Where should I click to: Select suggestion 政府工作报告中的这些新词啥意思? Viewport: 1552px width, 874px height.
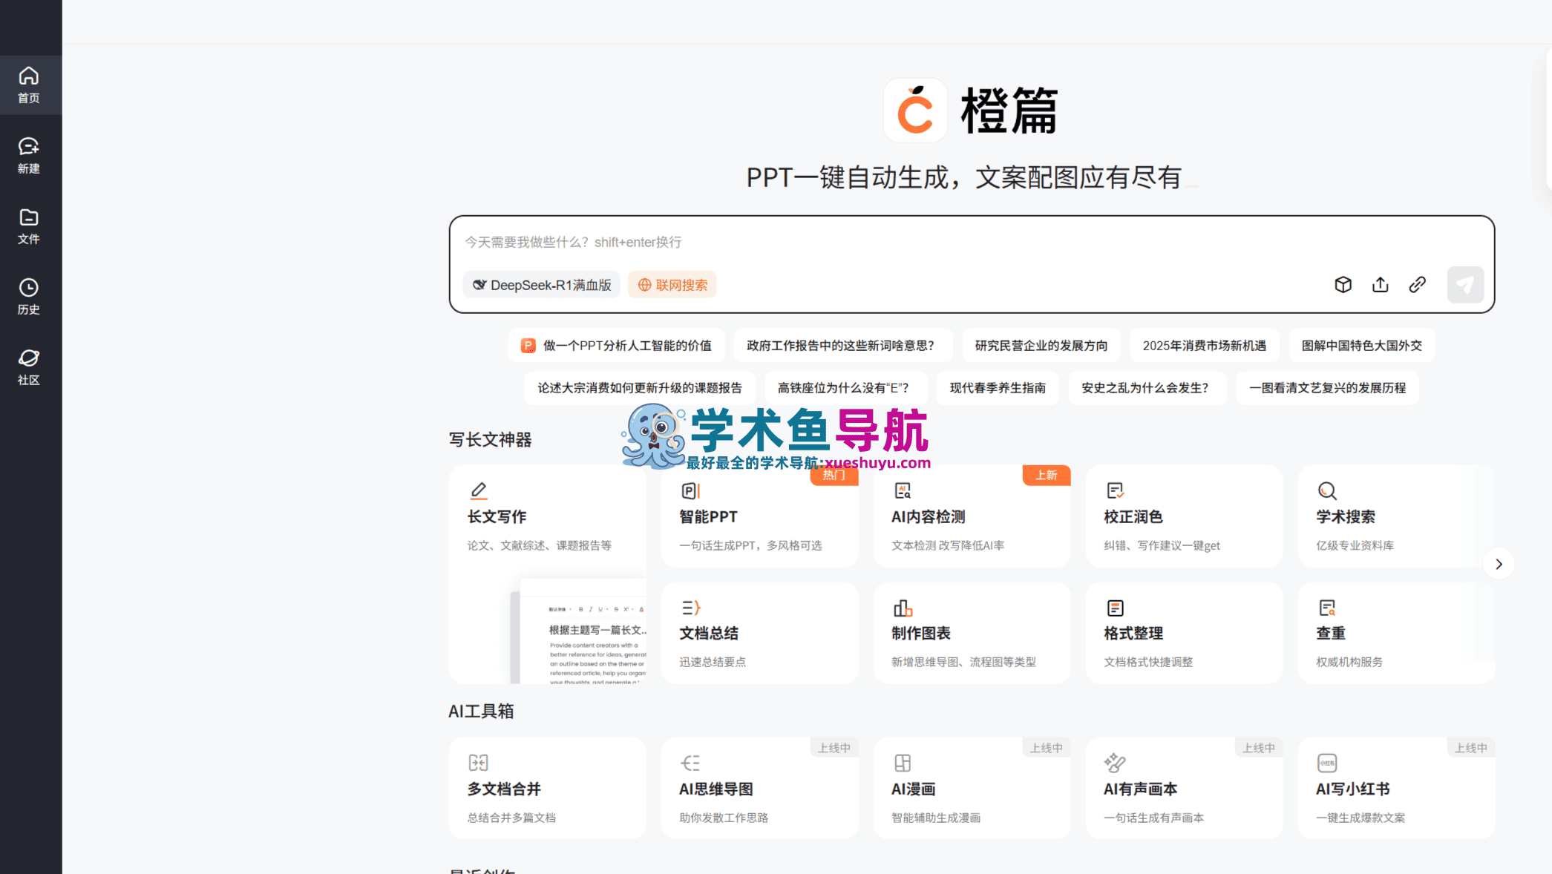pyautogui.click(x=842, y=346)
